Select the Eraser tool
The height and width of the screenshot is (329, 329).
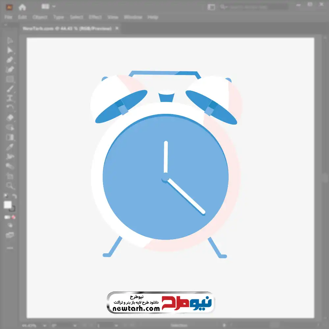pyautogui.click(x=10, y=117)
